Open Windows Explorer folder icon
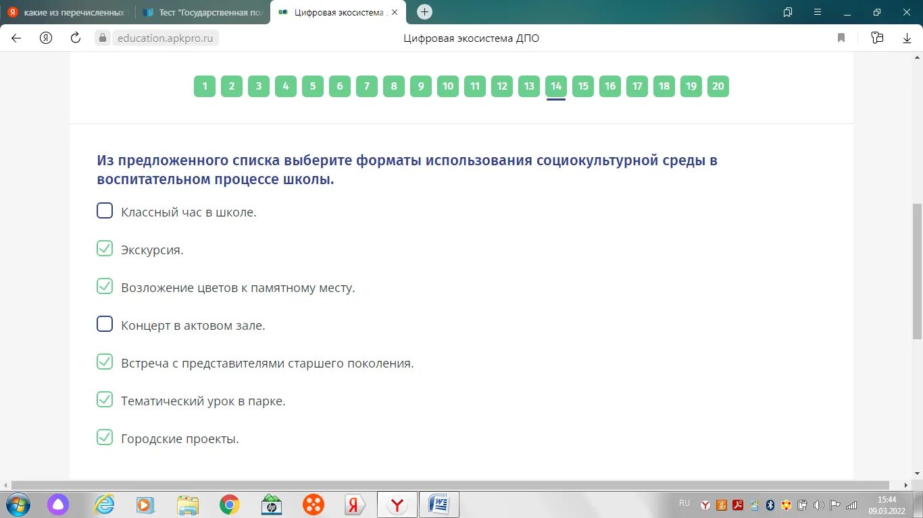 tap(188, 505)
